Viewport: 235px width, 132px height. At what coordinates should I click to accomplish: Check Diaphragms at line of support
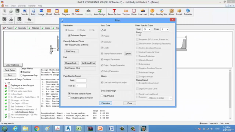pos(9,85)
